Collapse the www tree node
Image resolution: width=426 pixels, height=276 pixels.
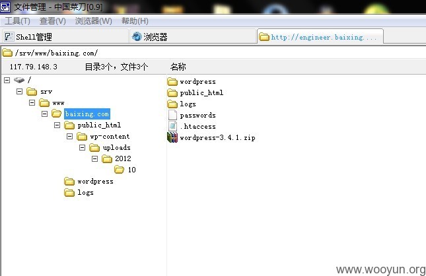point(32,103)
